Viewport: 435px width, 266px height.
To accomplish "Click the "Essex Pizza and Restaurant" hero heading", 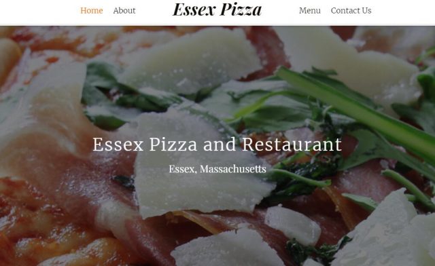I will tap(217, 144).
